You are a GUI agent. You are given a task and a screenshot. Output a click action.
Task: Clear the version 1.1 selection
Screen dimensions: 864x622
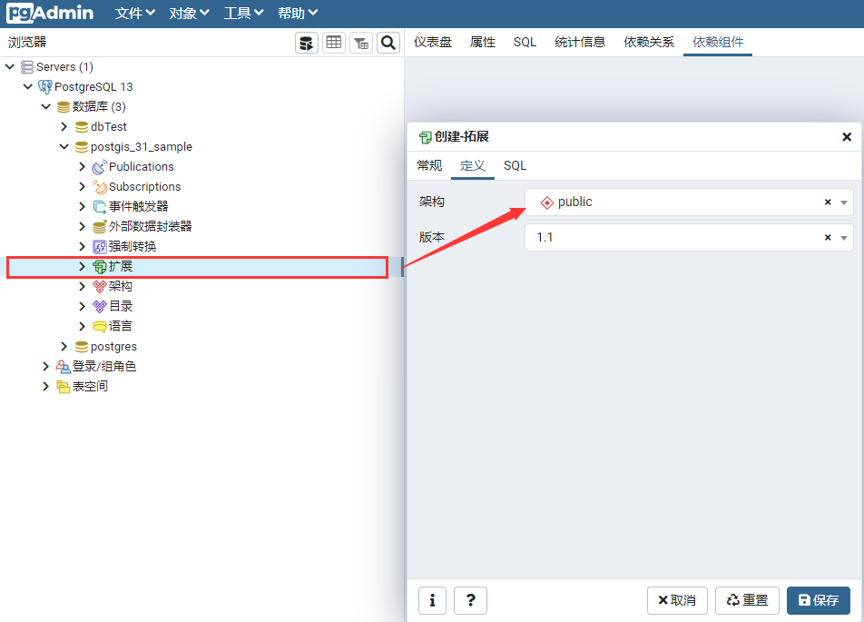tap(827, 237)
